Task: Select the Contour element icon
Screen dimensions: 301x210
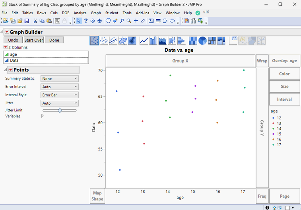Action: [x=132, y=41]
